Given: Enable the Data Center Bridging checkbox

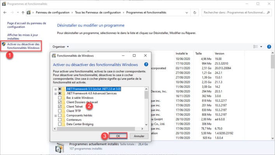Looking at the screenshot, I should coord(60,124).
